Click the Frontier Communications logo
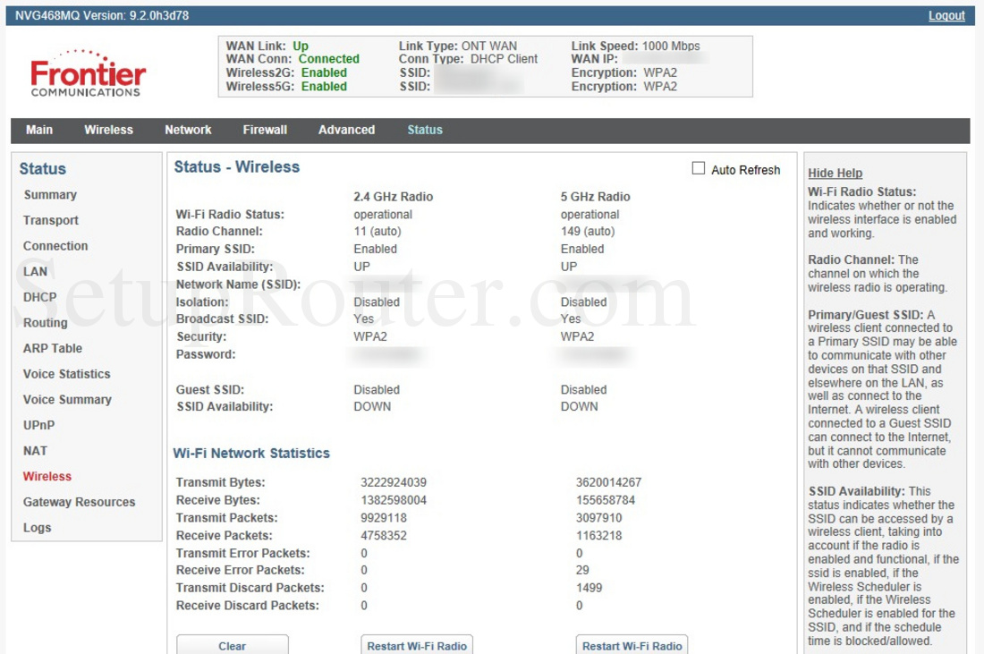Screen dimensions: 984x654 (88, 73)
